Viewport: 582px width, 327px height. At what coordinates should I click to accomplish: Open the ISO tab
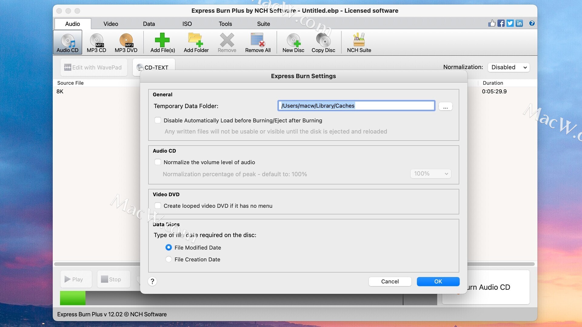pos(187,24)
